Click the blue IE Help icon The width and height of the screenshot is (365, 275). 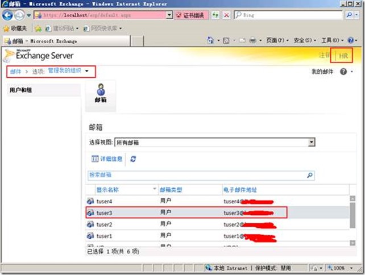[x=351, y=40]
